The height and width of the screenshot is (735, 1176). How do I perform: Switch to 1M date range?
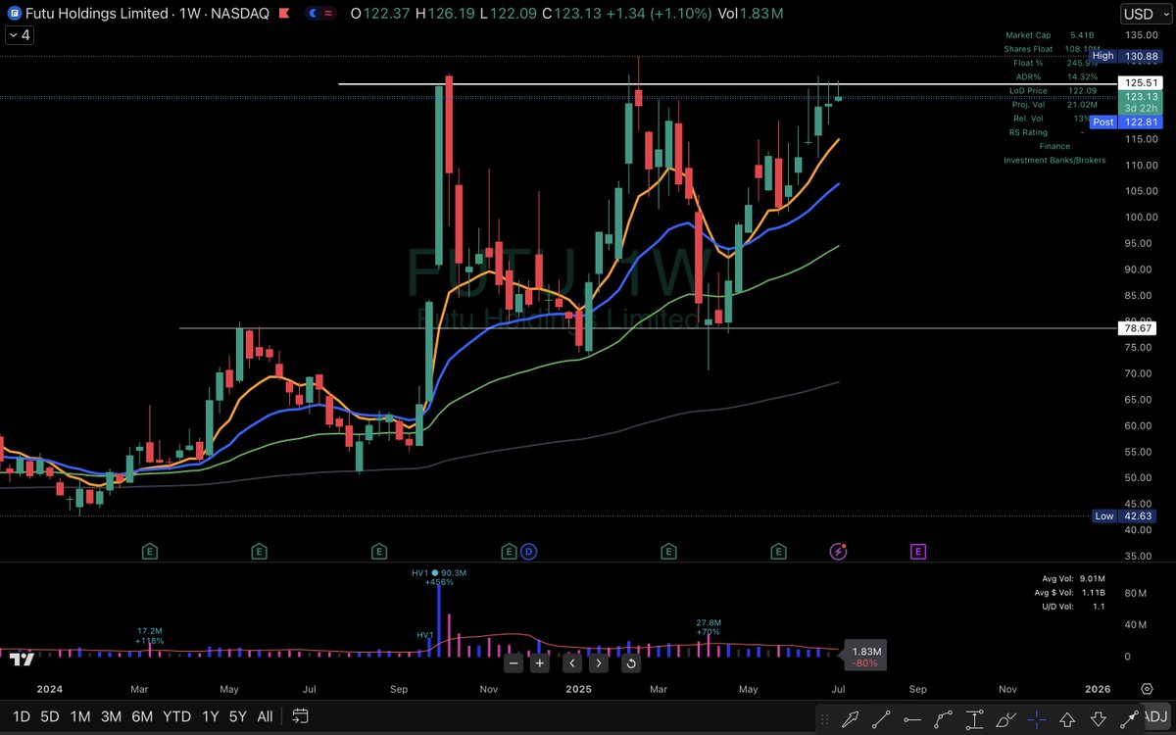pos(80,716)
